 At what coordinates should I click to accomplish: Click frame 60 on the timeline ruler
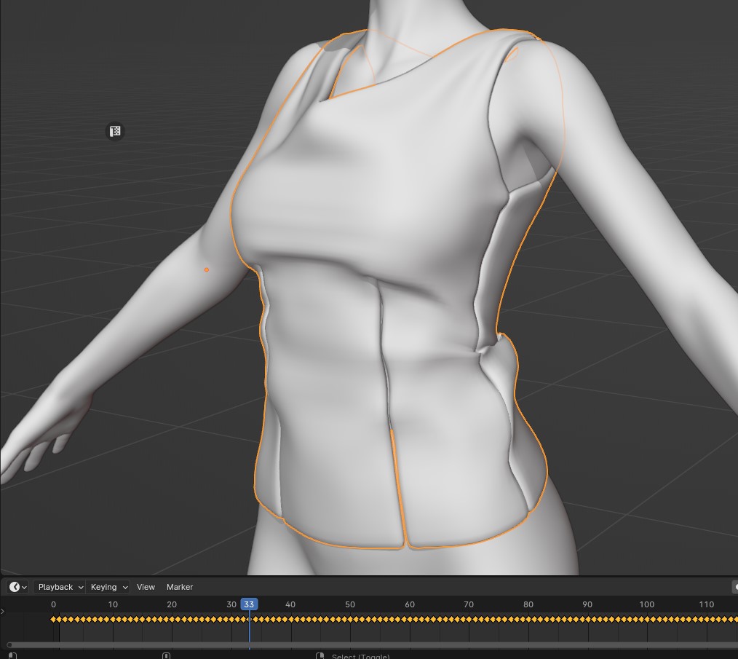point(410,604)
